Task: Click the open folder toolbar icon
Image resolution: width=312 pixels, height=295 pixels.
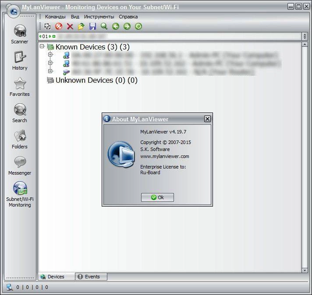Action: point(81,26)
